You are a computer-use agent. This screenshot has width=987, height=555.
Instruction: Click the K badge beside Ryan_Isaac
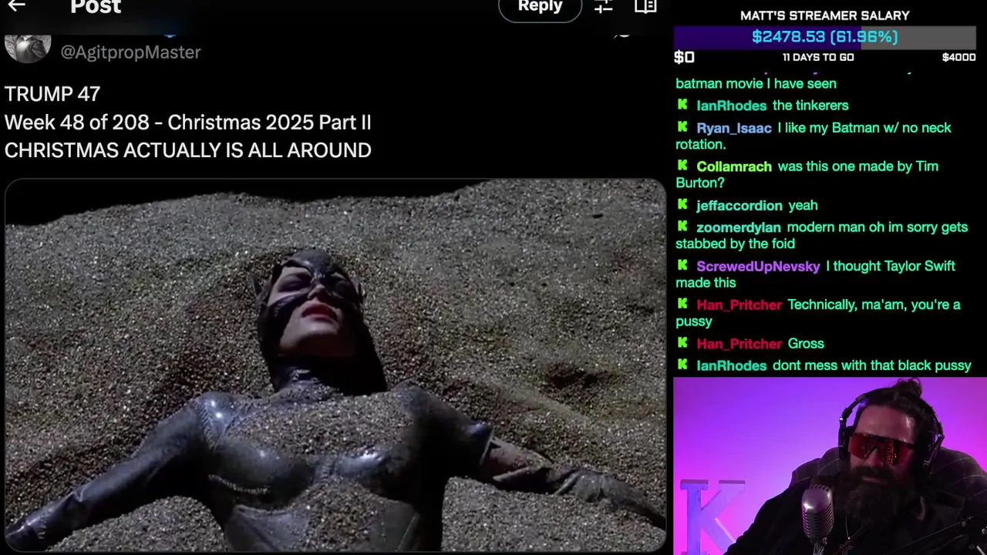pyautogui.click(x=682, y=127)
